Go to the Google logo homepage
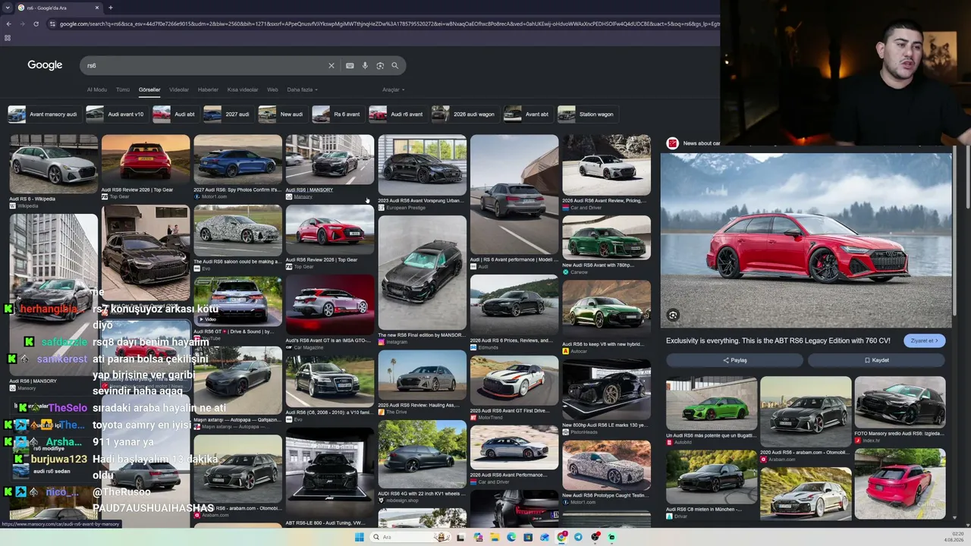Screen dimensions: 971x546 (x=45, y=65)
